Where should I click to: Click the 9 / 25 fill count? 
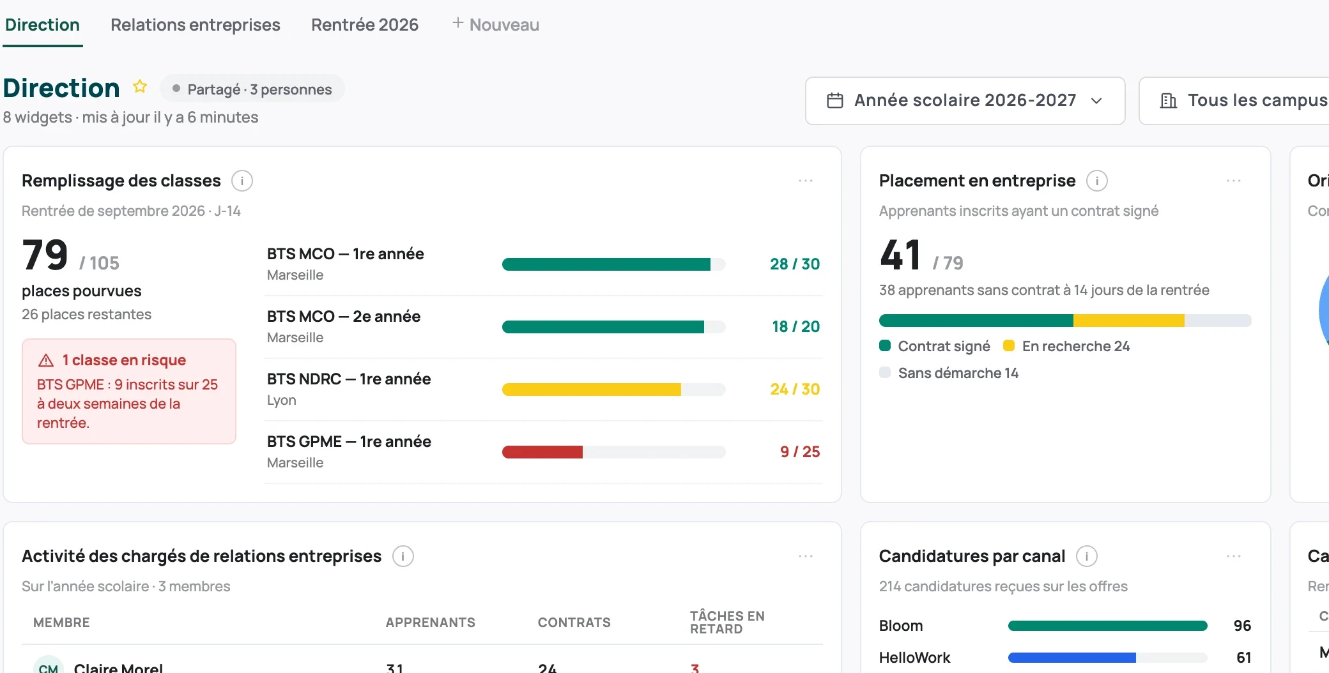[x=800, y=452]
